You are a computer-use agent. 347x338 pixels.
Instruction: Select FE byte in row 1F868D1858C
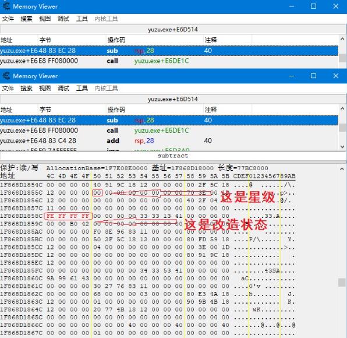pos(50,216)
